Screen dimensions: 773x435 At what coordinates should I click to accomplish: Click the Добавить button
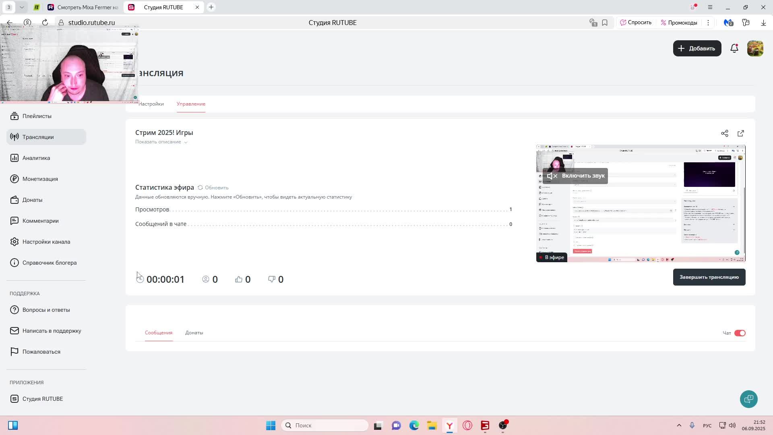[697, 48]
